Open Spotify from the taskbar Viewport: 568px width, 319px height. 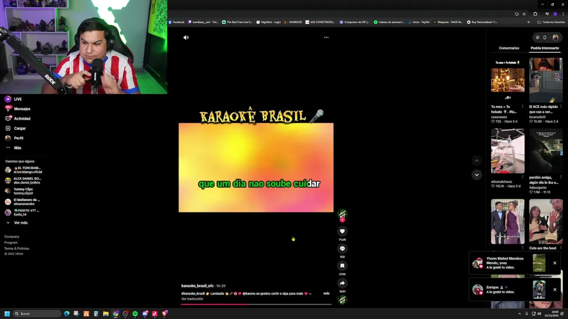click(x=135, y=314)
